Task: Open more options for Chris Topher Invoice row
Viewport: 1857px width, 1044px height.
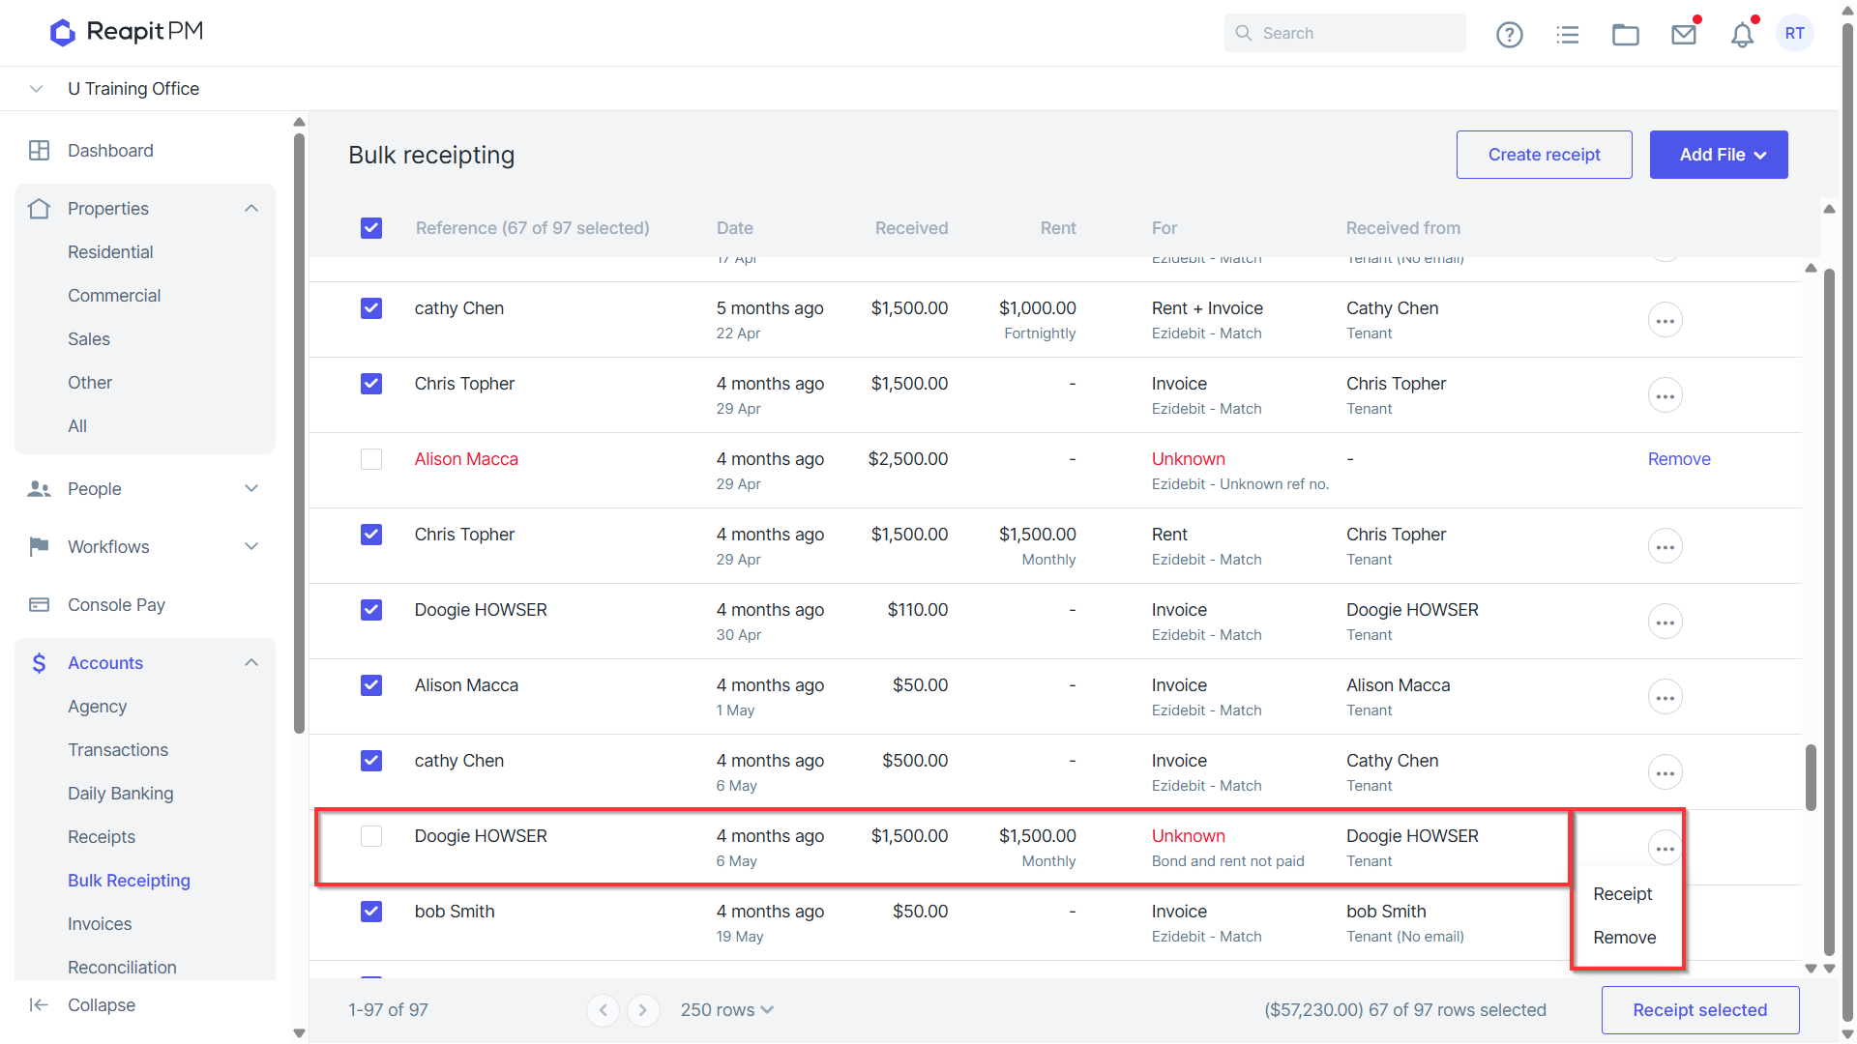Action: [x=1665, y=395]
